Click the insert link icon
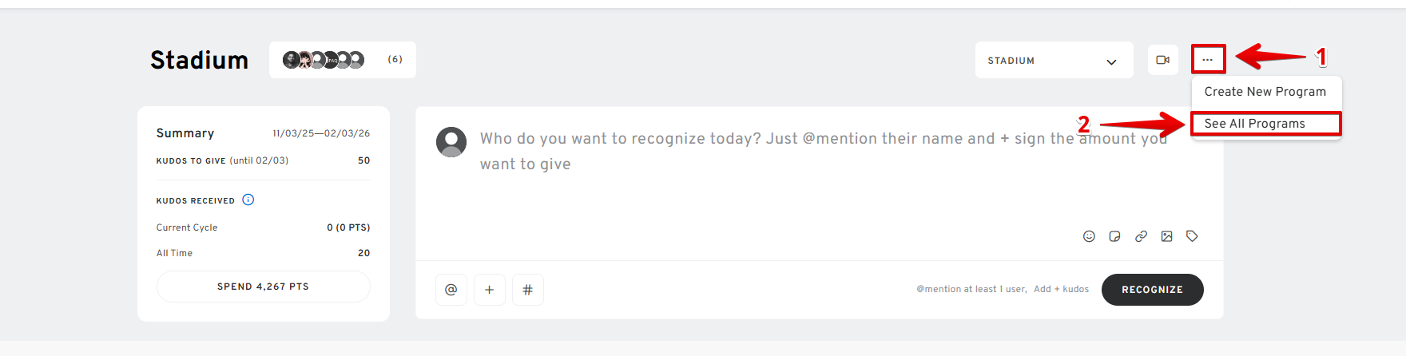The height and width of the screenshot is (356, 1406). click(x=1141, y=236)
